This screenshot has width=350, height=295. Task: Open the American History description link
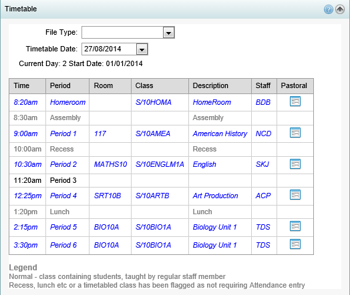click(220, 133)
